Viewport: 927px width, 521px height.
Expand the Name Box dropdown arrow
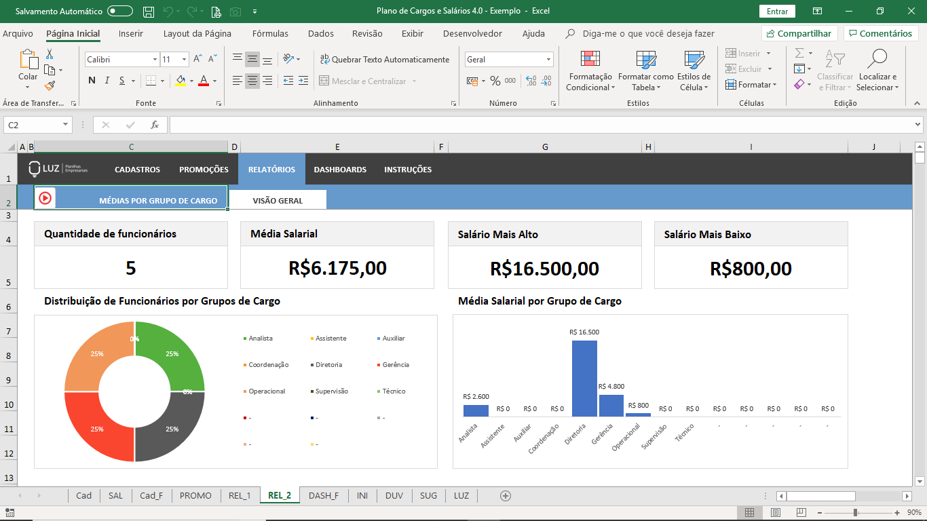[x=66, y=125]
